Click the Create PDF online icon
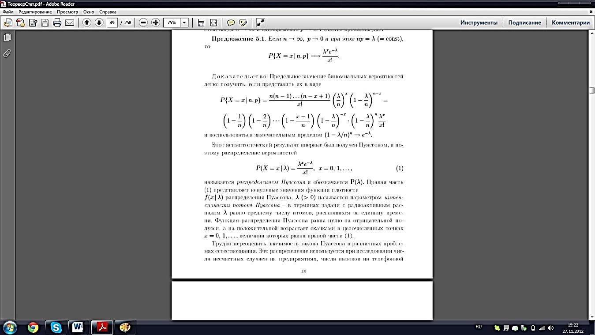Viewport: 595px width, 335px height. [20, 23]
